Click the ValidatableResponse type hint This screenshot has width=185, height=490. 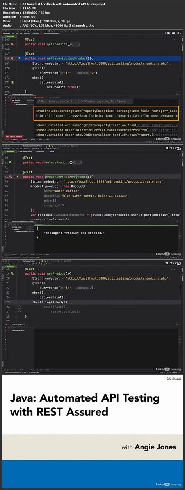coord(70,215)
